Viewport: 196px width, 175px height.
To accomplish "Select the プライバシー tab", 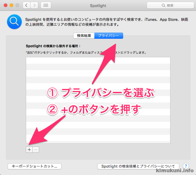I will point(109,36).
